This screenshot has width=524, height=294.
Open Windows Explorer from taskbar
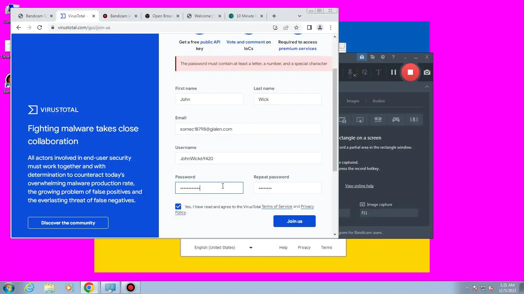tap(49, 287)
